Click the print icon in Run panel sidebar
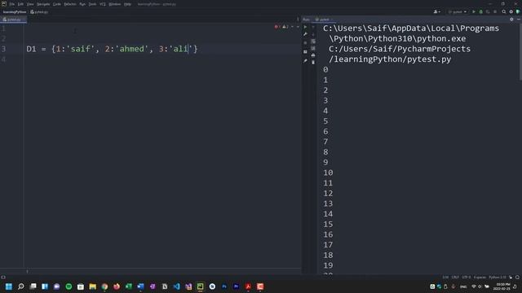This screenshot has width=522, height=293. (313, 55)
